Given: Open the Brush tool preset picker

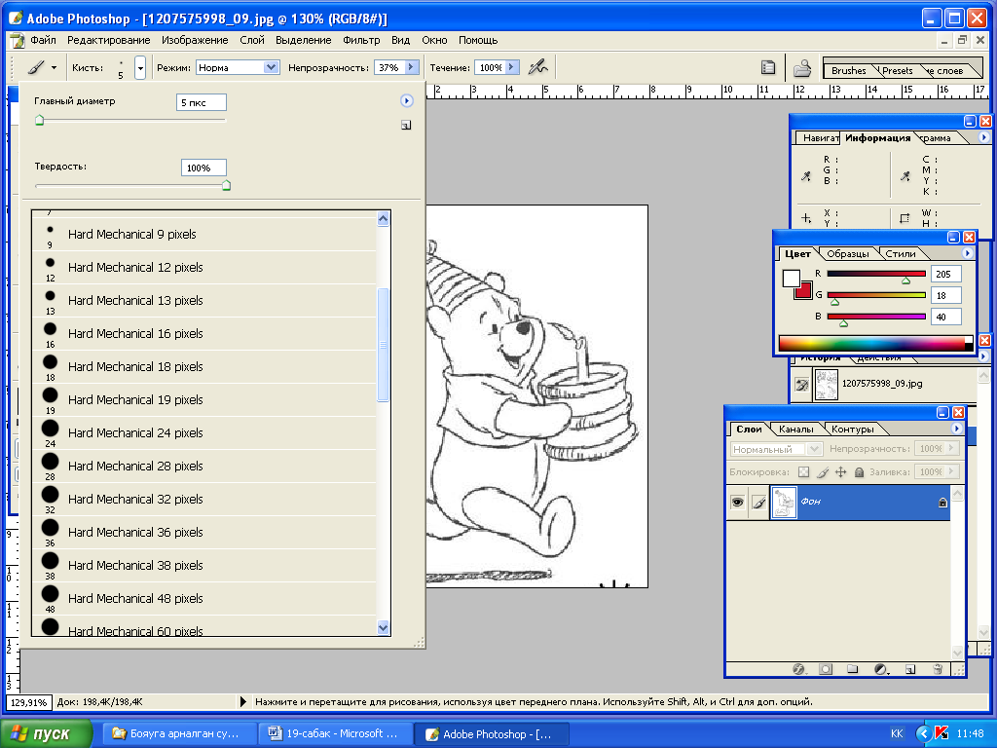Looking at the screenshot, I should click(x=42, y=67).
